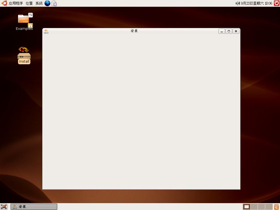
Task: Switch to the third workspace
Action: [x=261, y=207]
